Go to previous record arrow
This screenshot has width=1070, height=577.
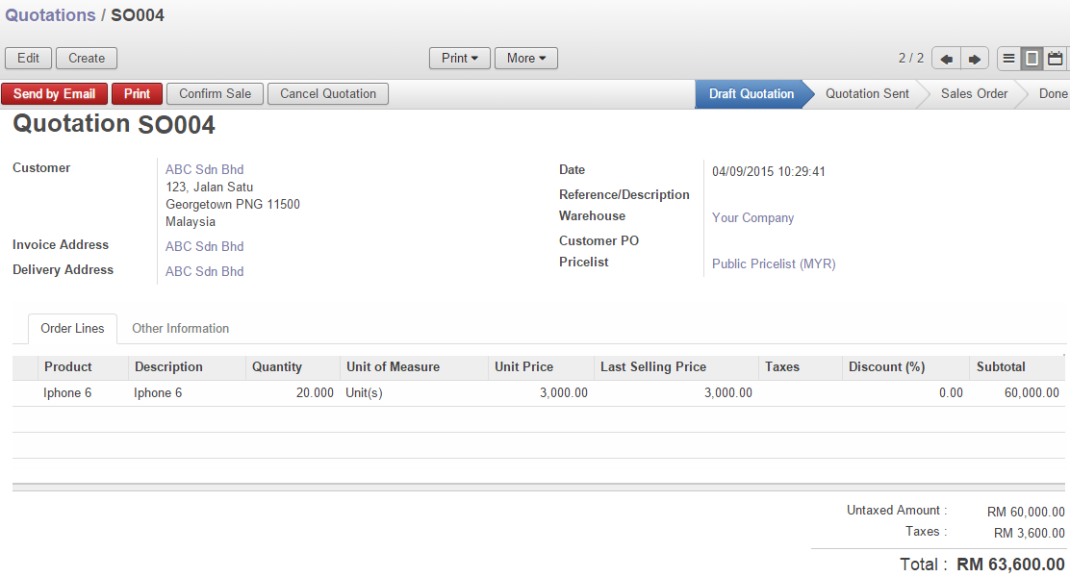(946, 59)
